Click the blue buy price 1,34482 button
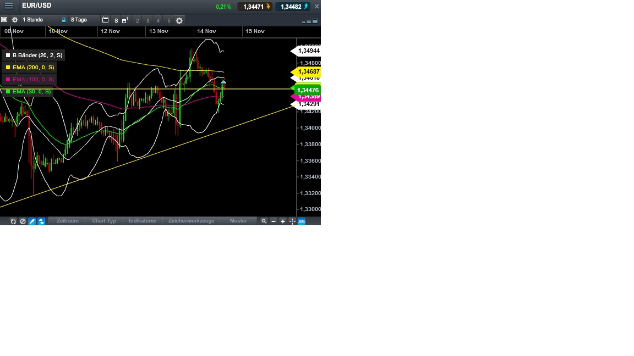 pyautogui.click(x=292, y=6)
